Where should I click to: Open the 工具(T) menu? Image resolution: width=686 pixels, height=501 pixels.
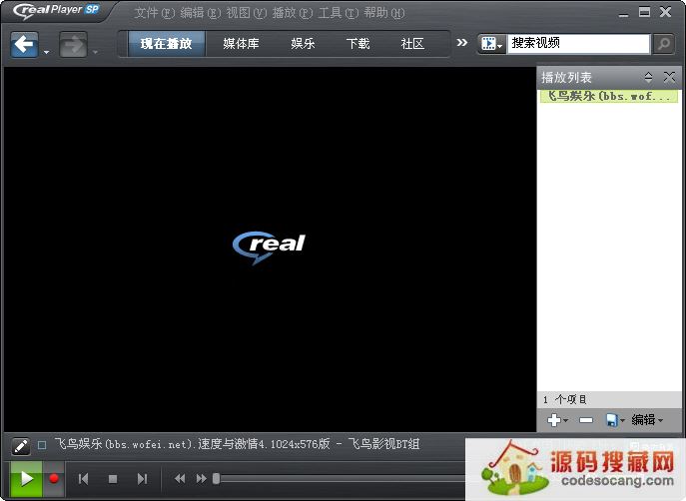(339, 13)
